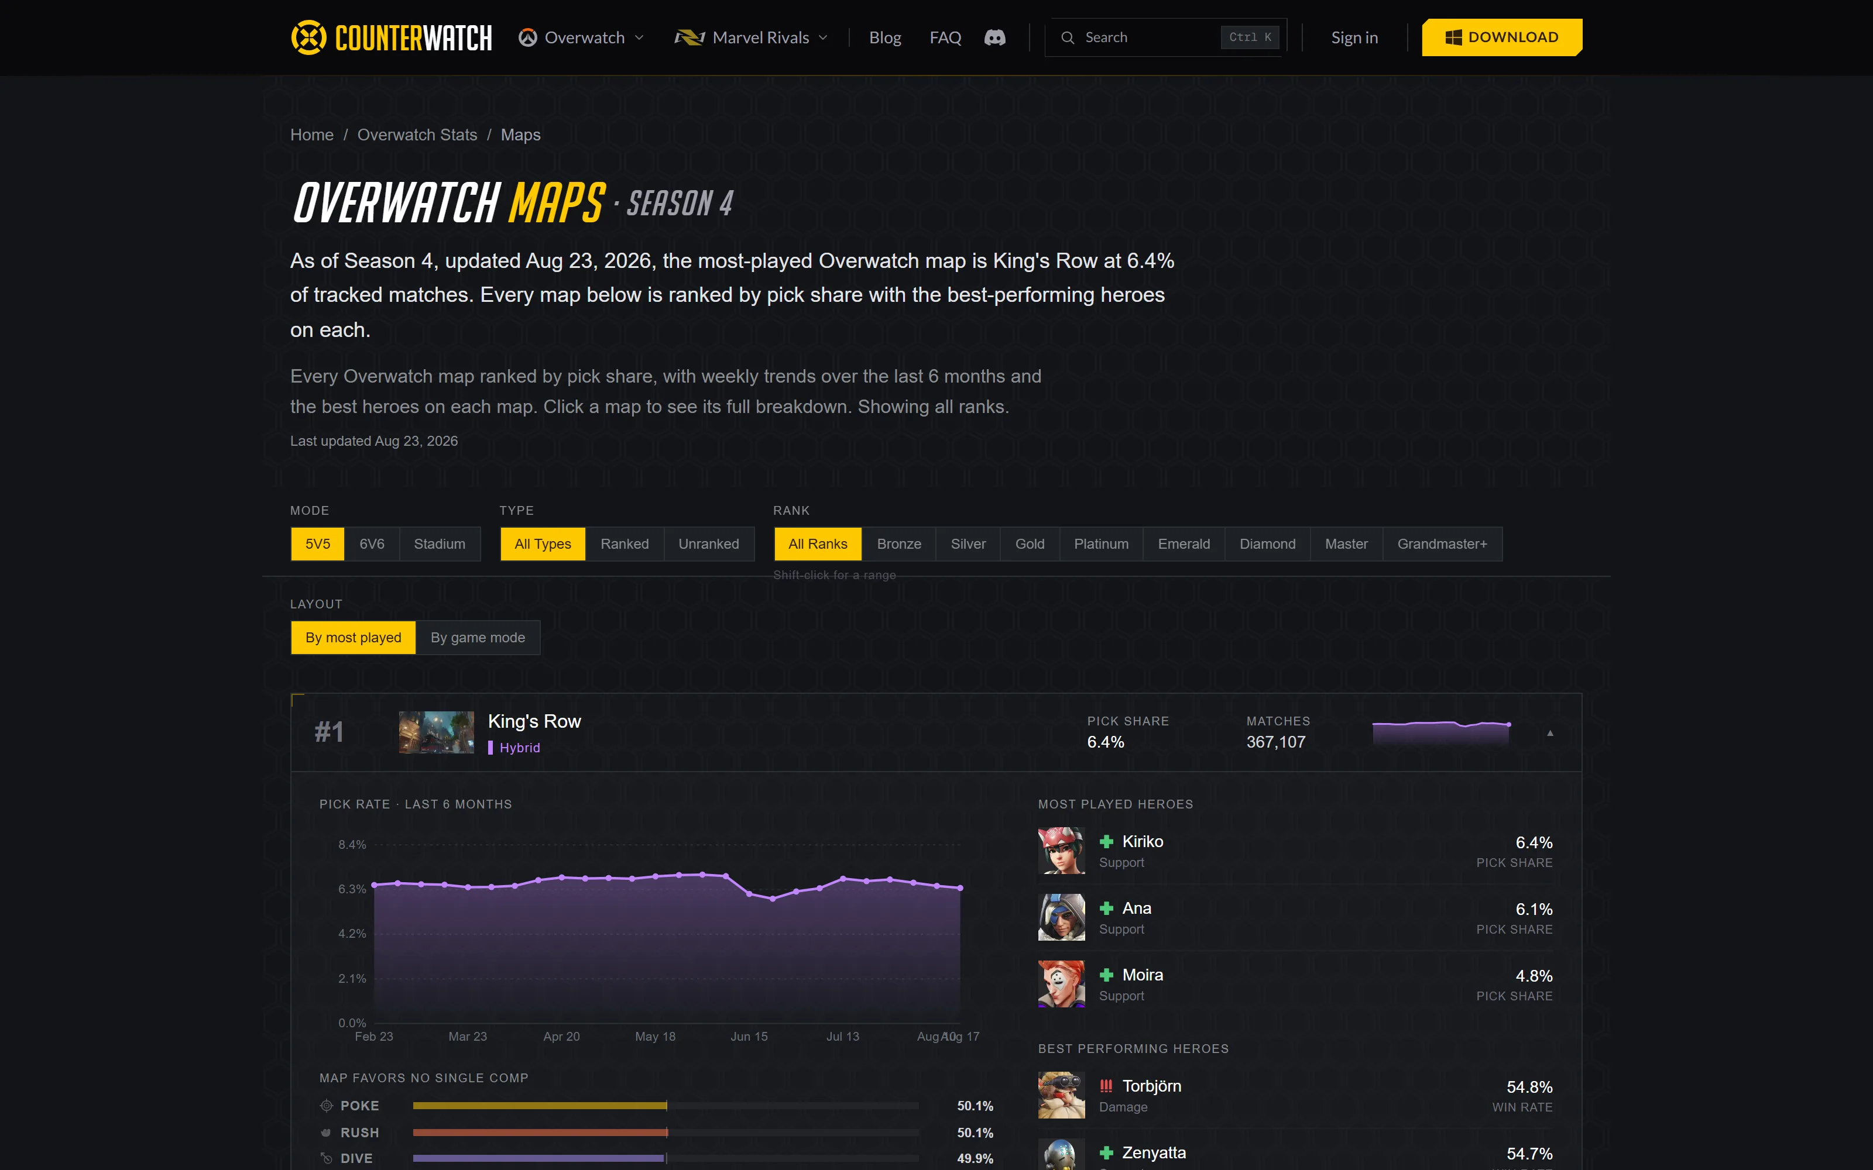
Task: Click the Download button
Action: pos(1501,37)
